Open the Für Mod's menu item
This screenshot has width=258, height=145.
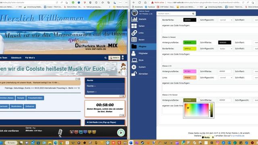click(x=30, y=58)
